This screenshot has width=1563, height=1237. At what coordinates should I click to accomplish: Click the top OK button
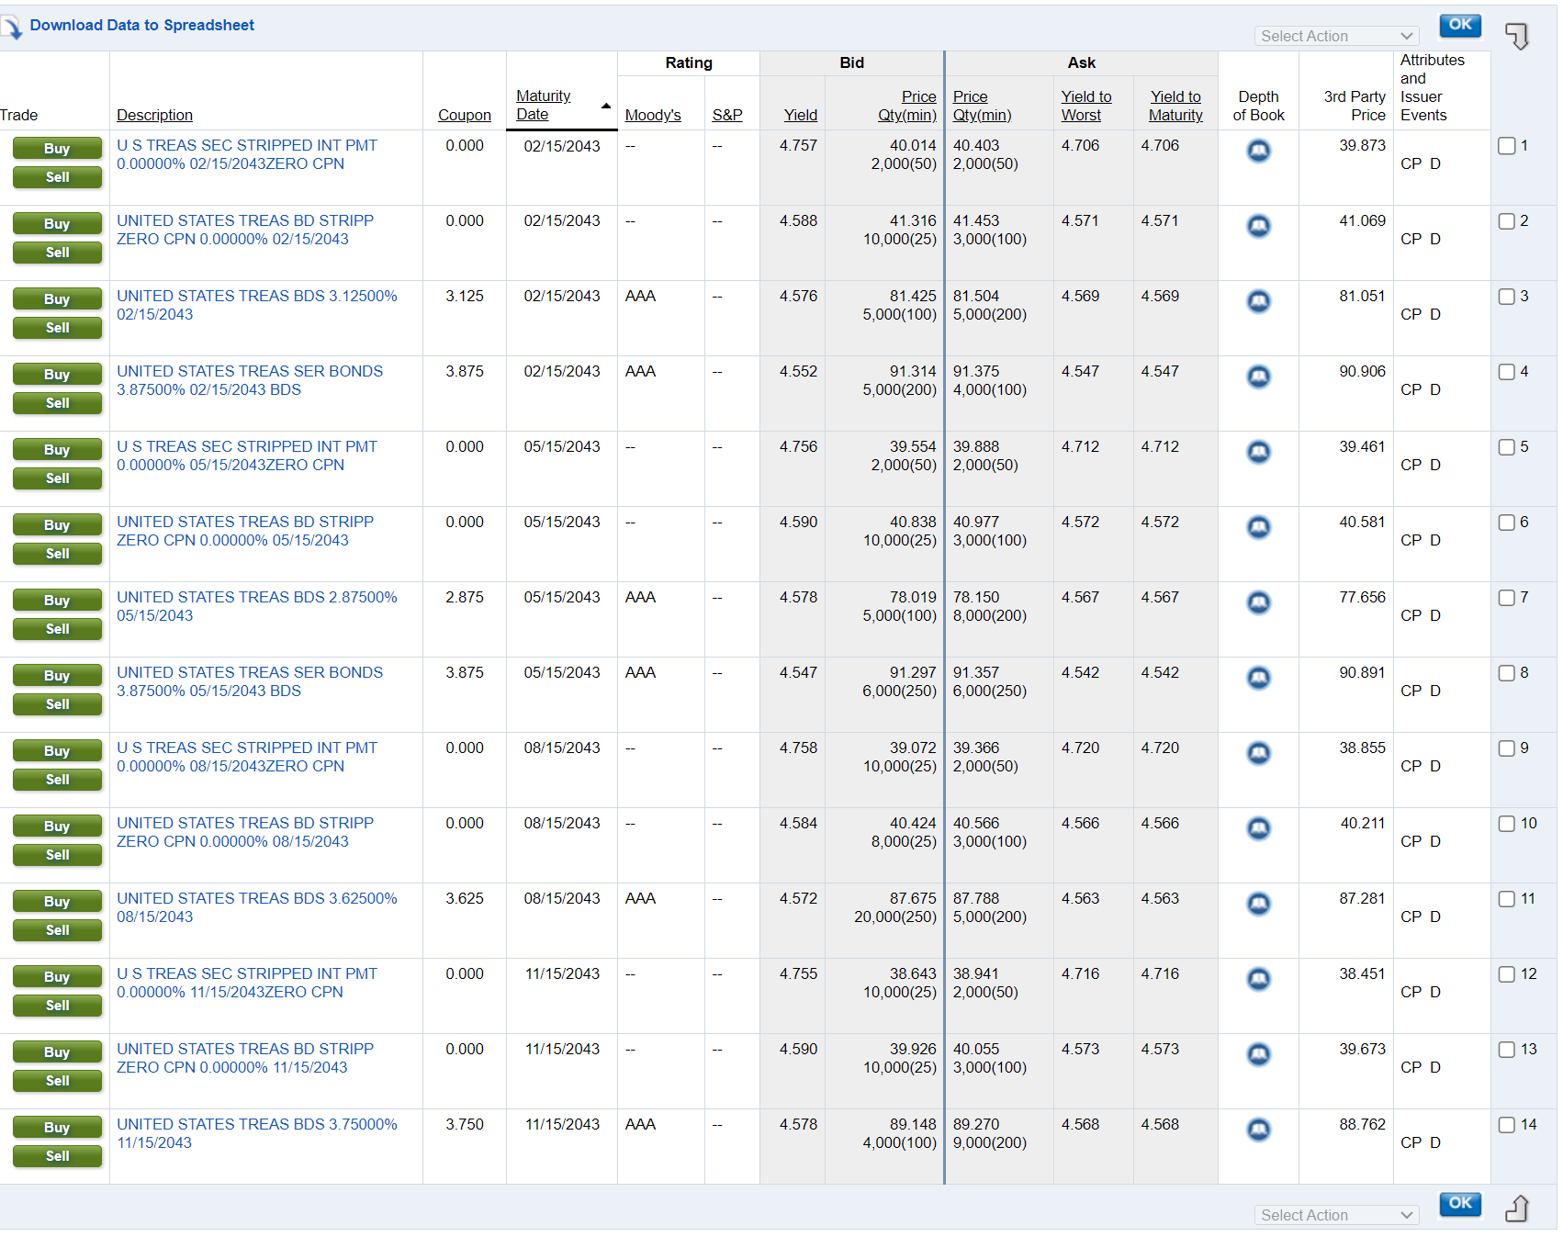1460,25
